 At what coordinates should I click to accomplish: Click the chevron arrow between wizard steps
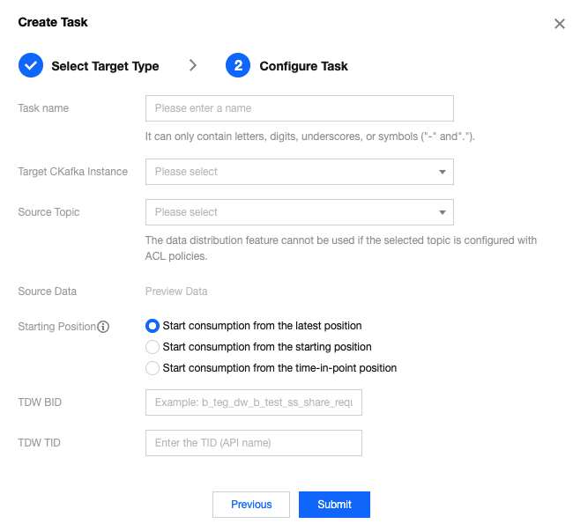[x=192, y=65]
